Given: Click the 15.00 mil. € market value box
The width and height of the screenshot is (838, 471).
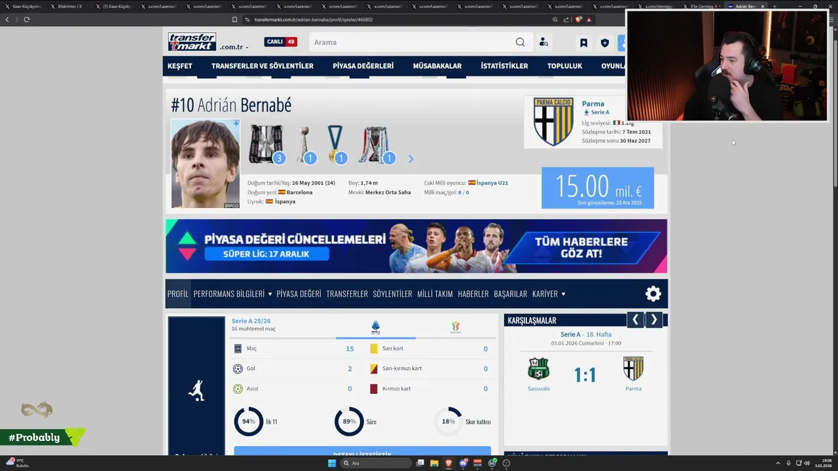Looking at the screenshot, I should (x=598, y=188).
